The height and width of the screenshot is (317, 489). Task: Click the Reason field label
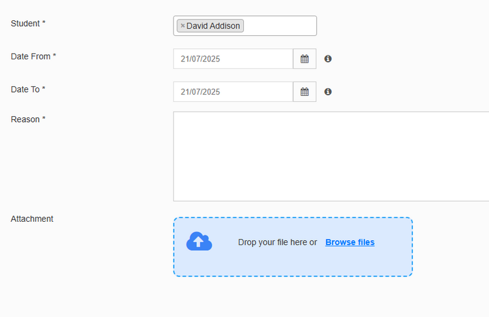click(x=28, y=119)
